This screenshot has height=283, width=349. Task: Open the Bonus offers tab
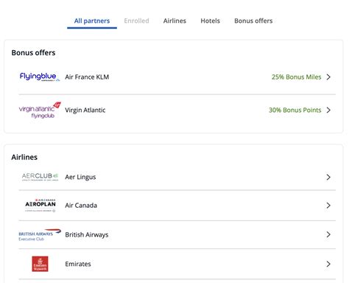click(x=253, y=21)
